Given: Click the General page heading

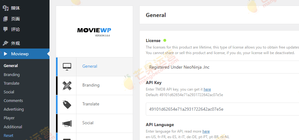Looking at the screenshot, I should (156, 15).
